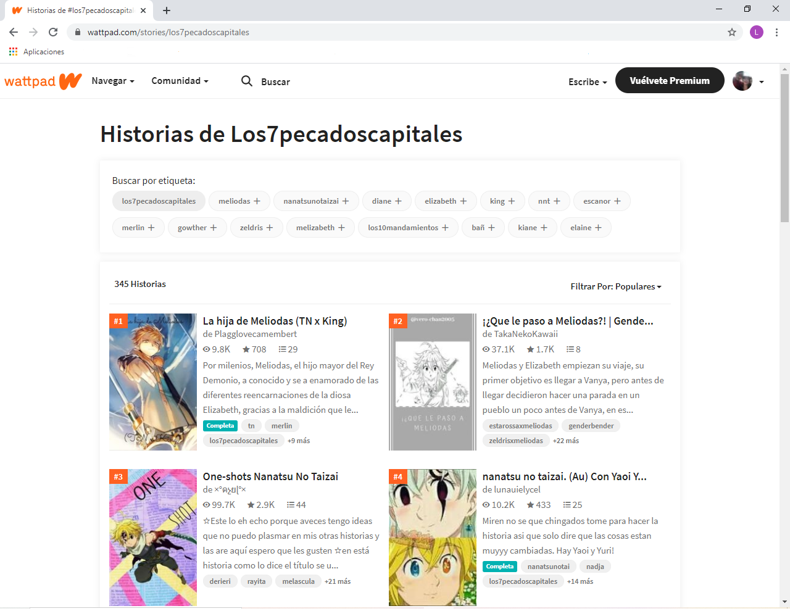Expand the Escribe dropdown menu
Viewport: 790px width, 611px height.
(x=588, y=81)
